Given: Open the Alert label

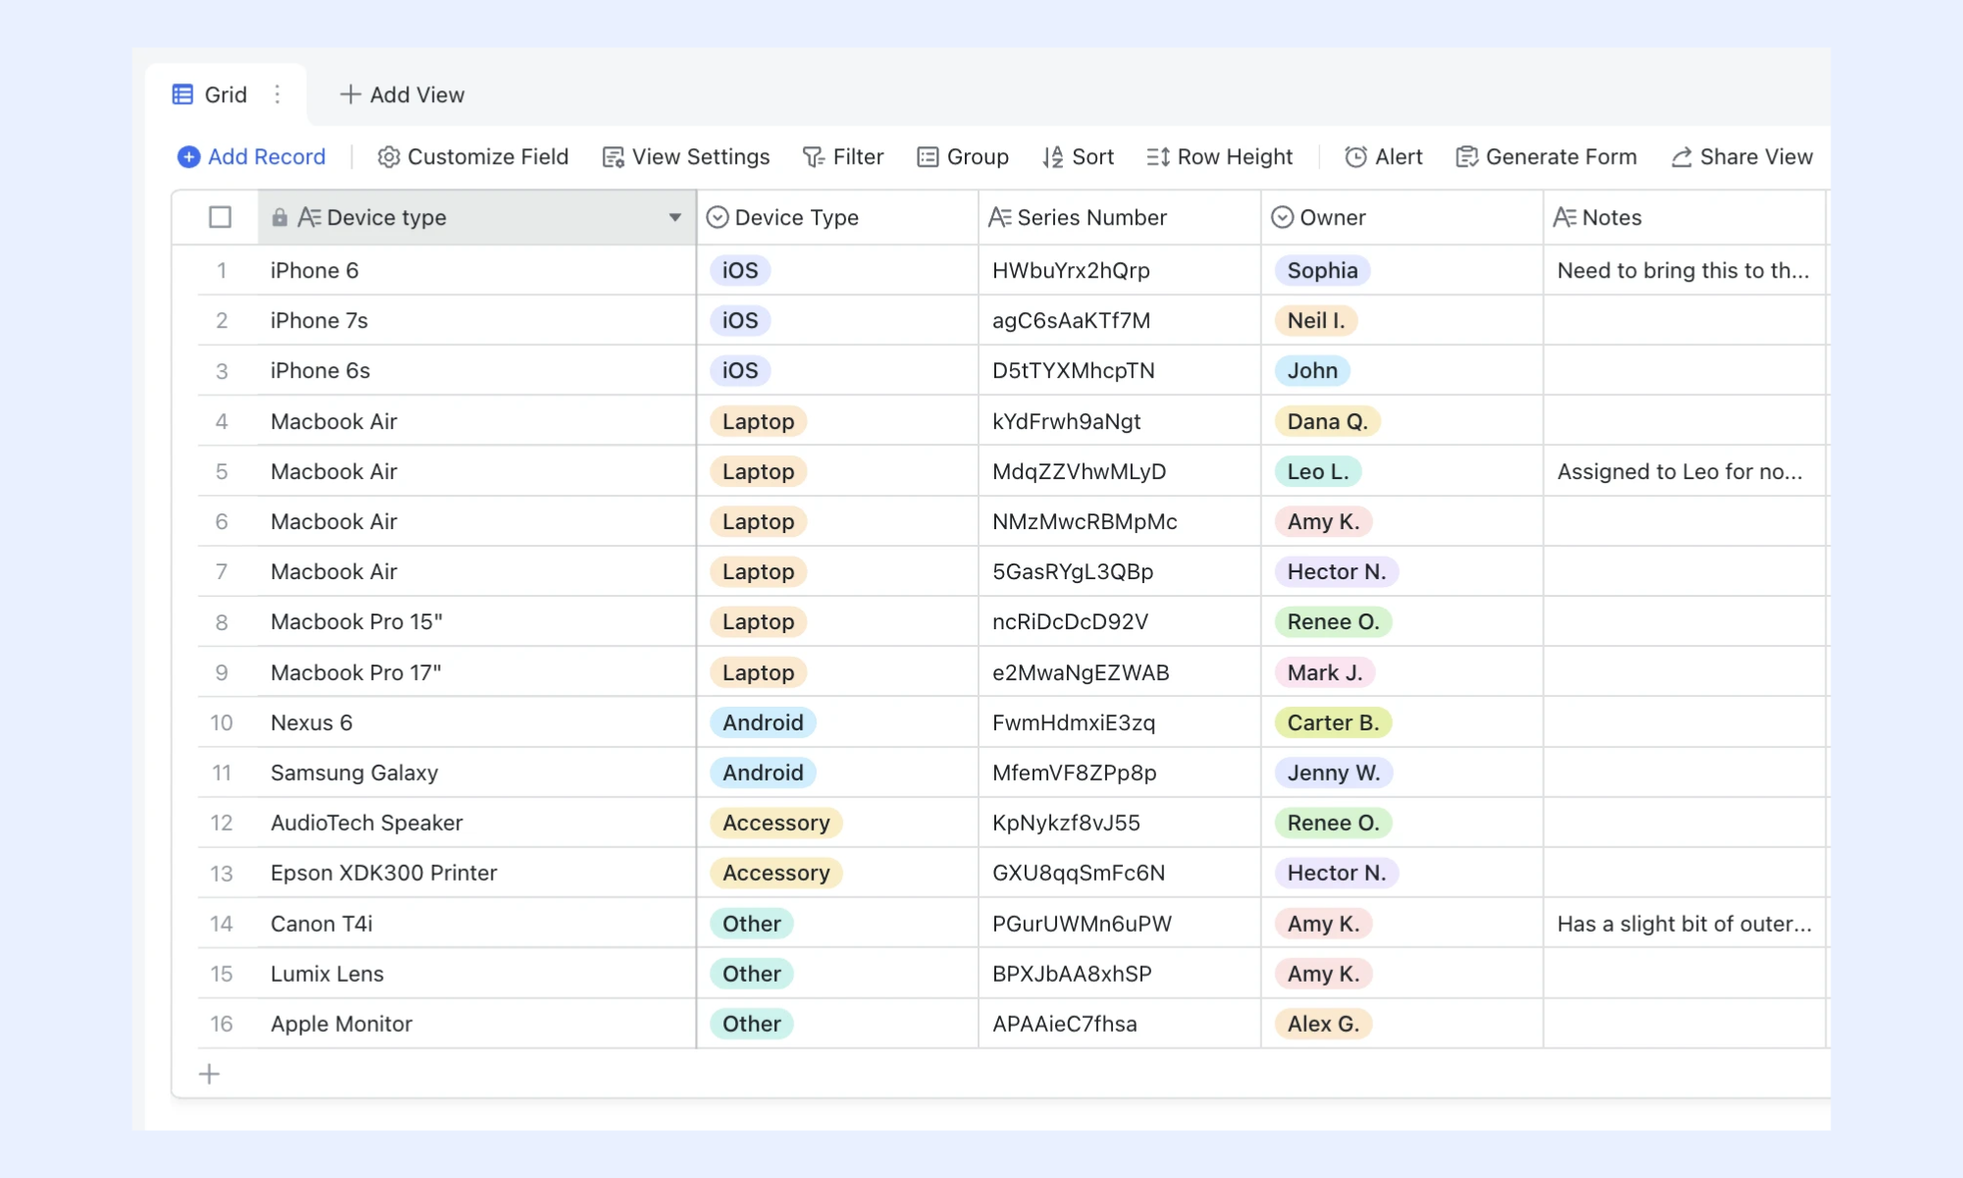Looking at the screenshot, I should [1399, 157].
